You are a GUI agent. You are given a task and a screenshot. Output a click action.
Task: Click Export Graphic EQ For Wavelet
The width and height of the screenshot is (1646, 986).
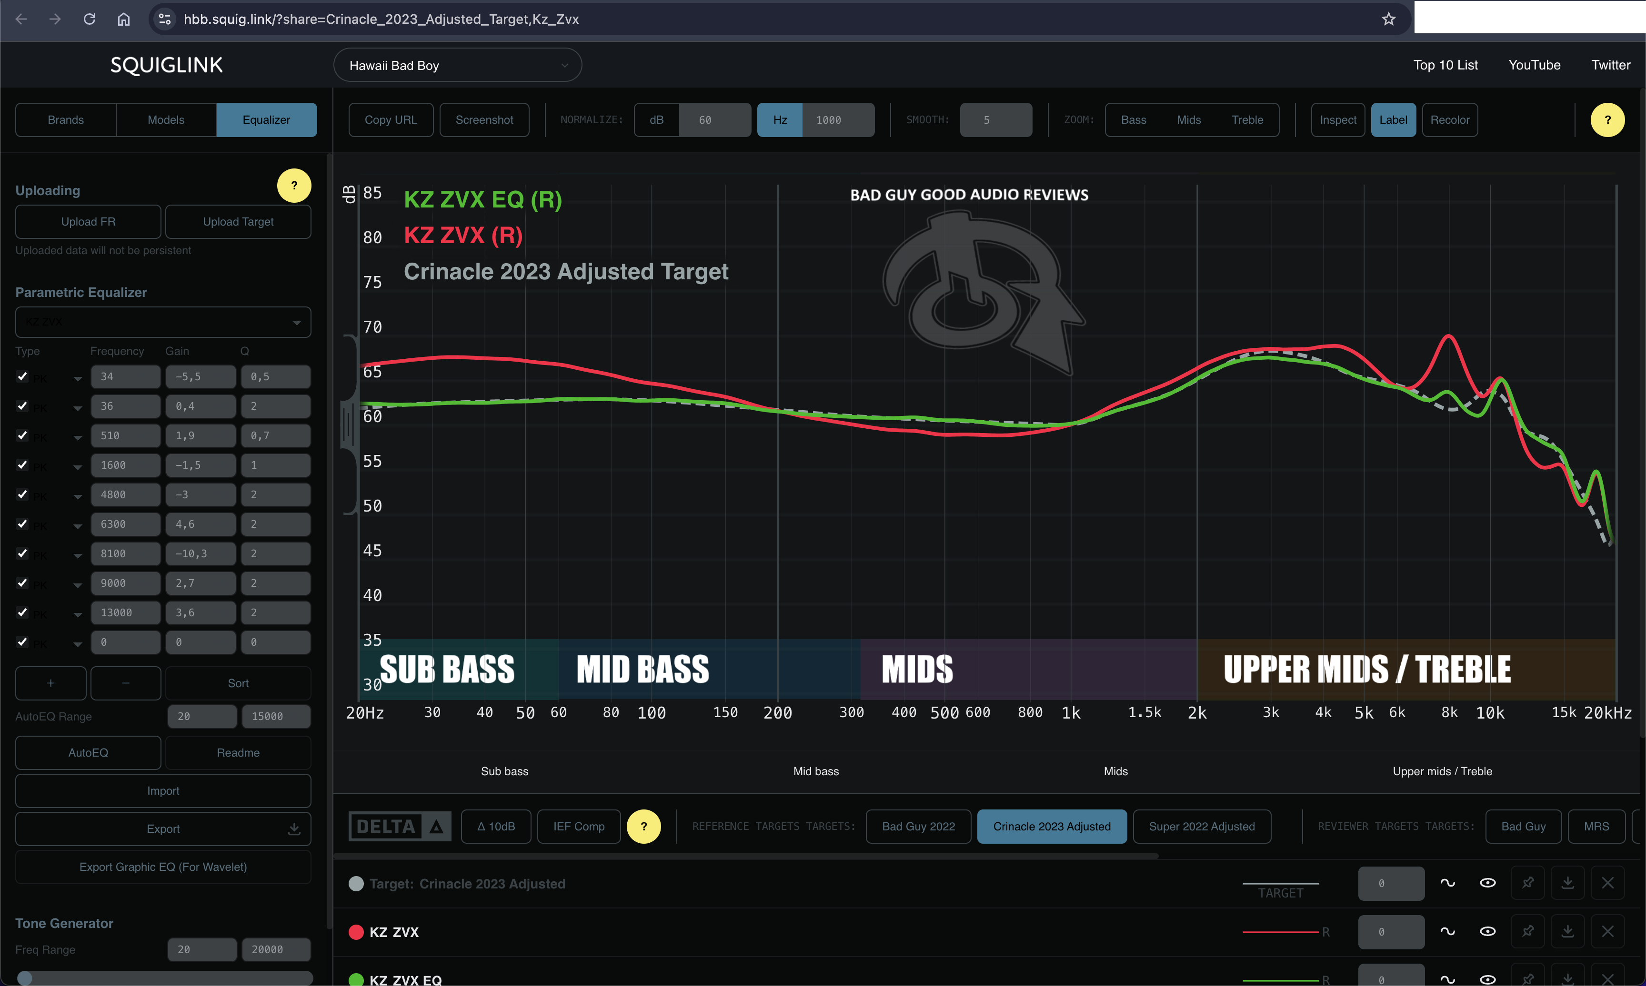[x=163, y=867]
